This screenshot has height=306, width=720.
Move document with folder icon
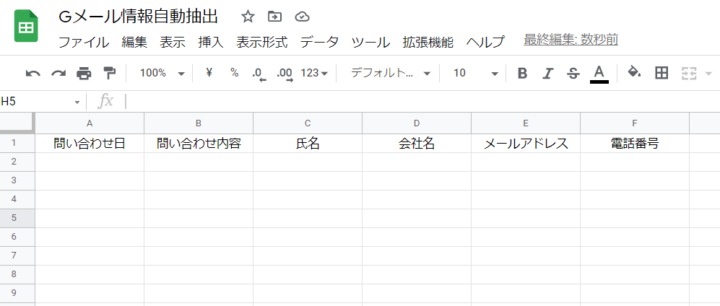274,17
